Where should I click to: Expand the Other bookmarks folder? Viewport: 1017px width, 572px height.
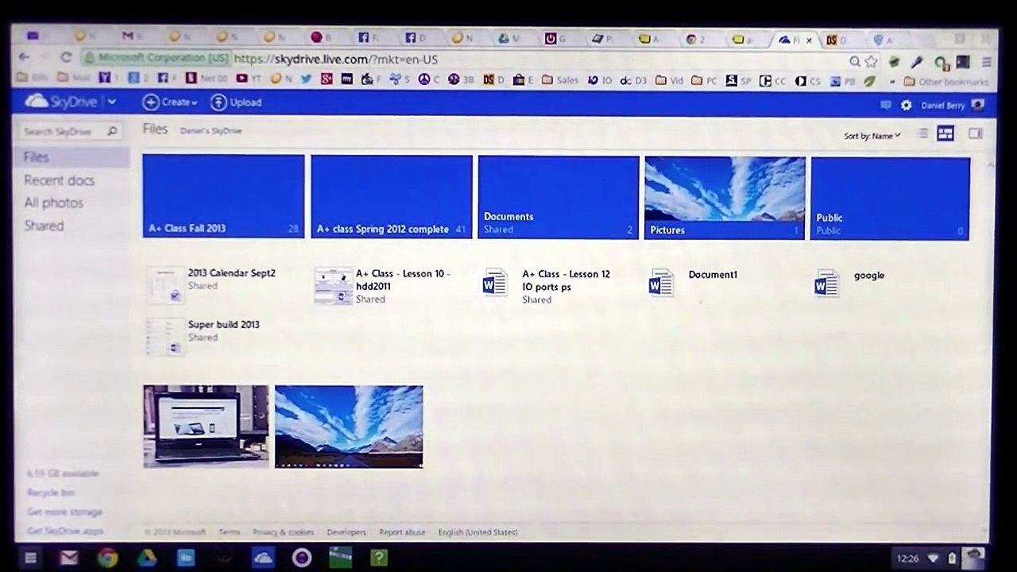[946, 81]
